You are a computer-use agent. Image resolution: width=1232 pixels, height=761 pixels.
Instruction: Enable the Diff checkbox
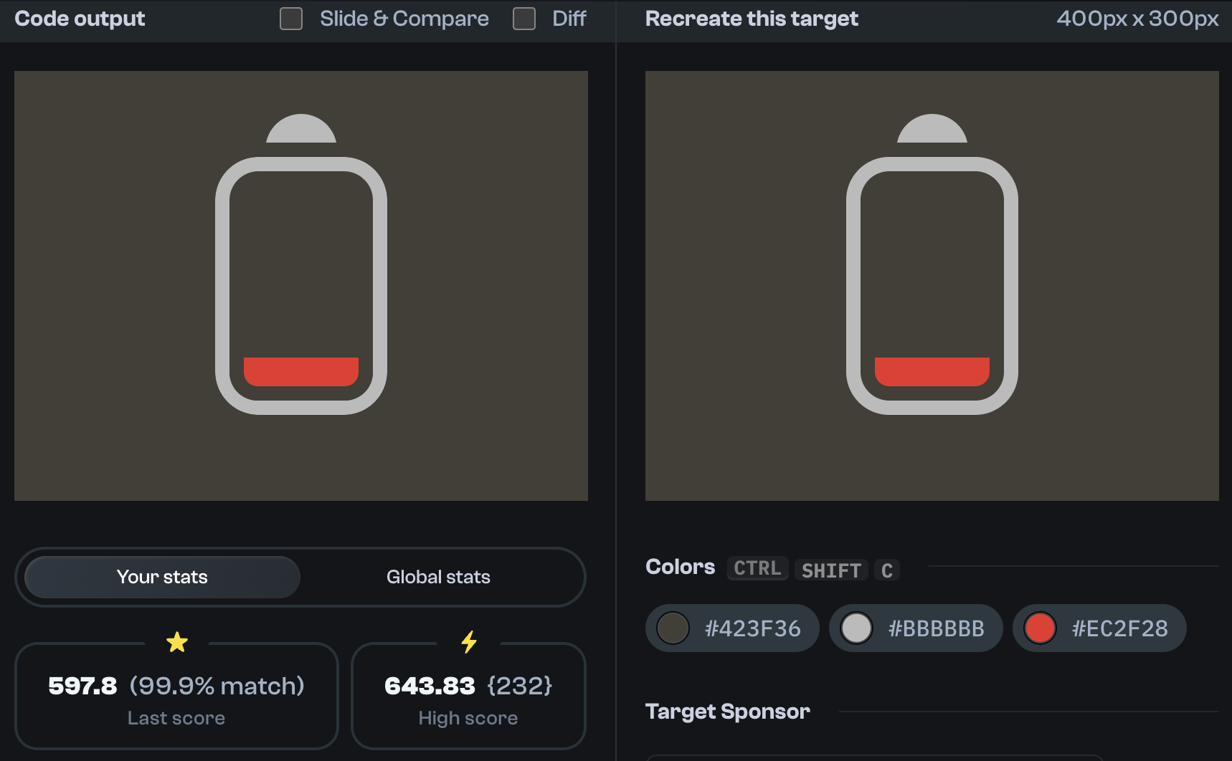tap(523, 19)
